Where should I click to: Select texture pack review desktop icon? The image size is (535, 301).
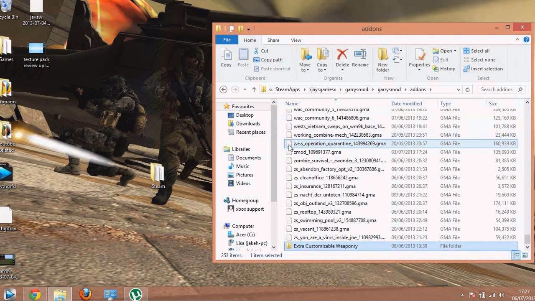point(36,55)
